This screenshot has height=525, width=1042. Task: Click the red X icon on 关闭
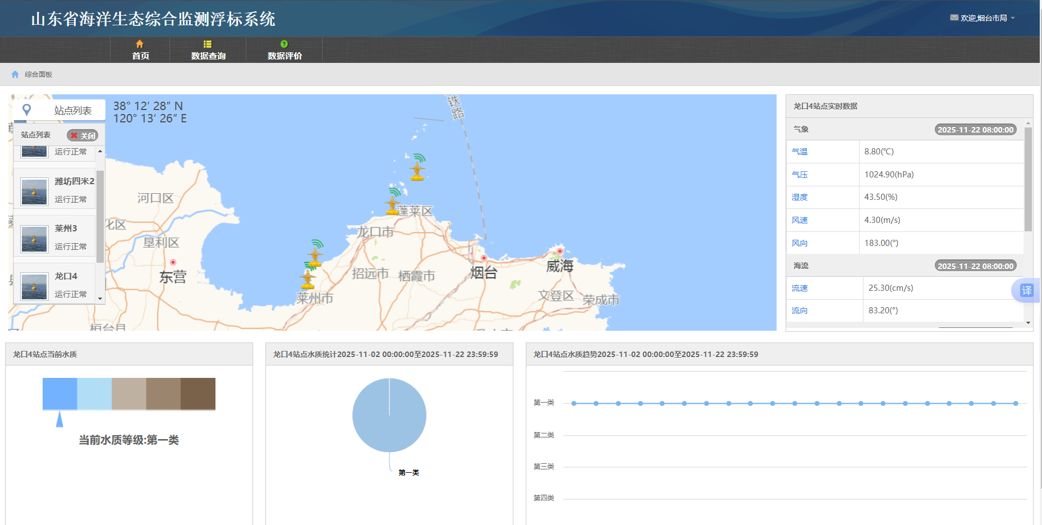coord(74,135)
